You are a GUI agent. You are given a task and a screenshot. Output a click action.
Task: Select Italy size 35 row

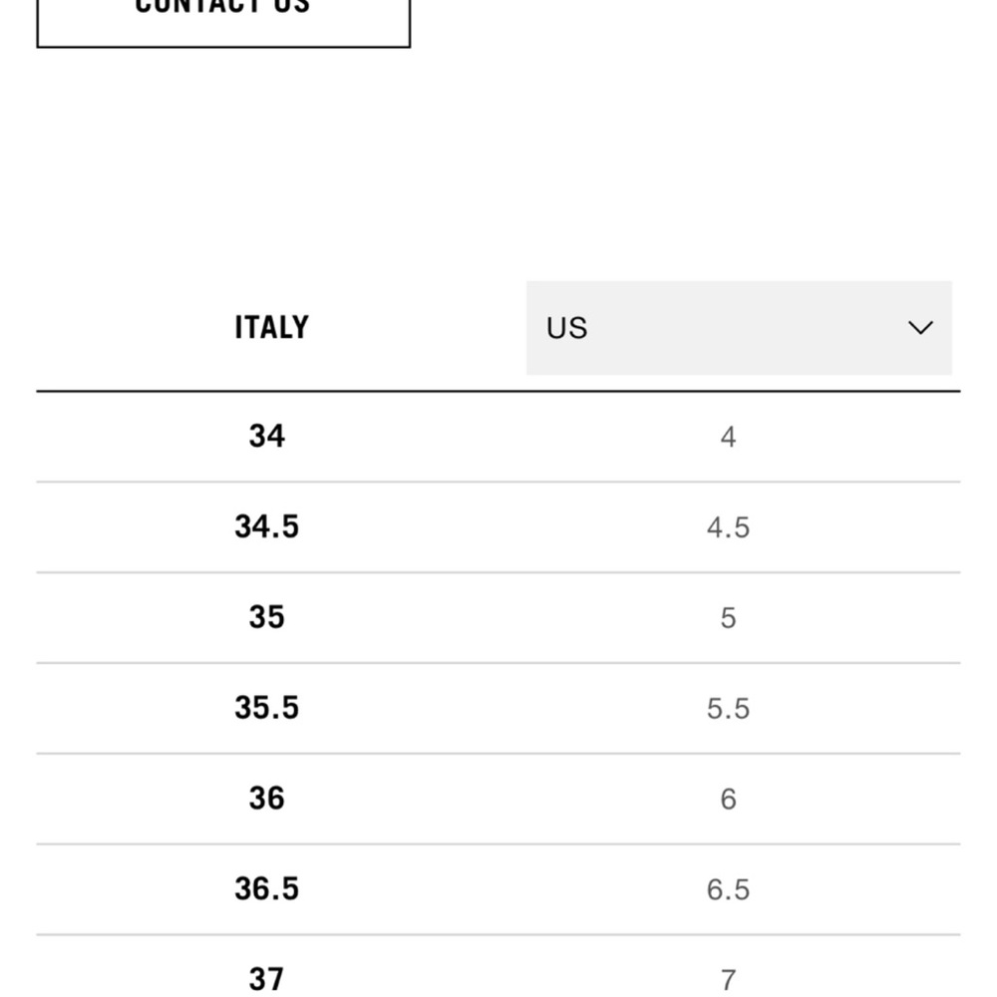[498, 617]
